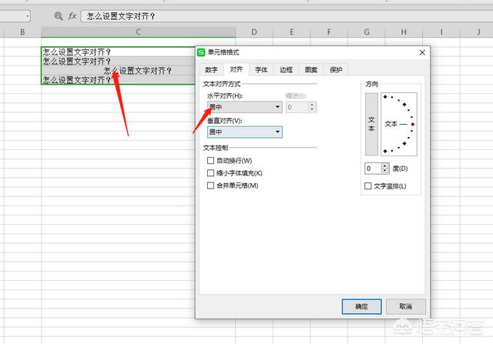Click the 取消 button
The image size is (493, 344).
tap(405, 306)
